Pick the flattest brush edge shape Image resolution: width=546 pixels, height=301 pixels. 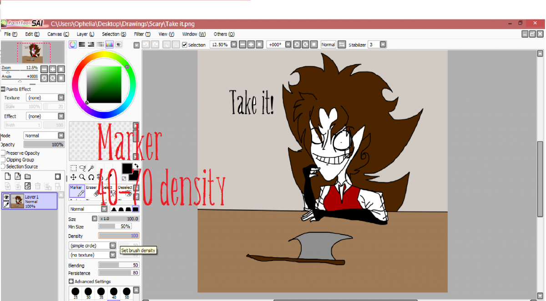click(136, 209)
